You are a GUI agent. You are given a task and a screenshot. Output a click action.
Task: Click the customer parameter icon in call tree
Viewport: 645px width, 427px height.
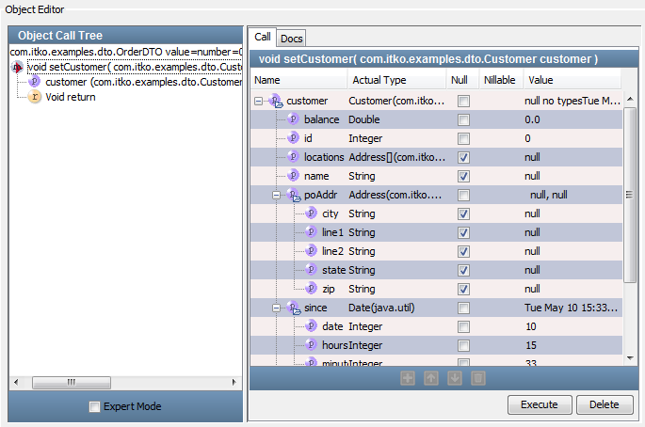click(x=35, y=83)
